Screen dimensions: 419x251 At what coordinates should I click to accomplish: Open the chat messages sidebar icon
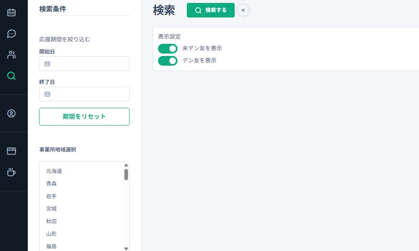tap(12, 33)
